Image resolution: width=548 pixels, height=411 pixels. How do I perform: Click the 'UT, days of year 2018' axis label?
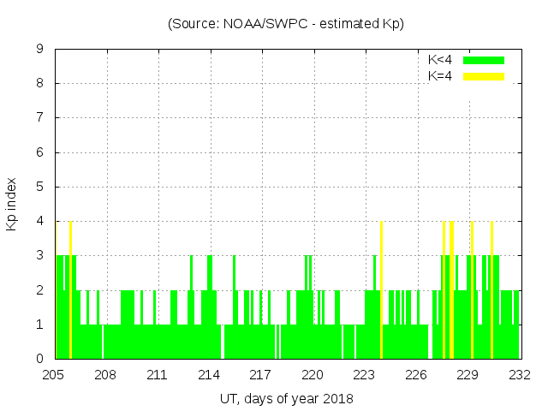pos(286,398)
